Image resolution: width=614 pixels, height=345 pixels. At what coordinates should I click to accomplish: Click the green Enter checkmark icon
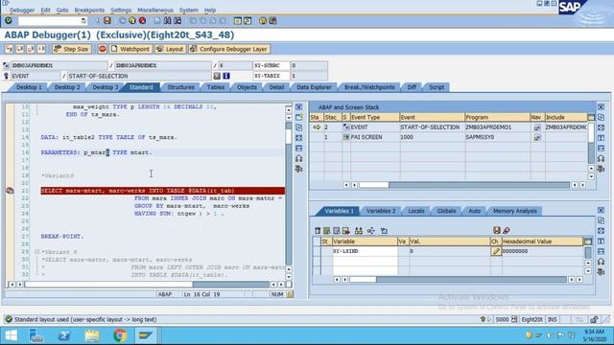pyautogui.click(x=9, y=20)
